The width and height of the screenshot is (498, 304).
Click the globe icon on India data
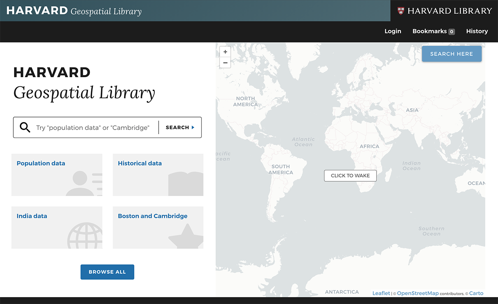click(85, 236)
